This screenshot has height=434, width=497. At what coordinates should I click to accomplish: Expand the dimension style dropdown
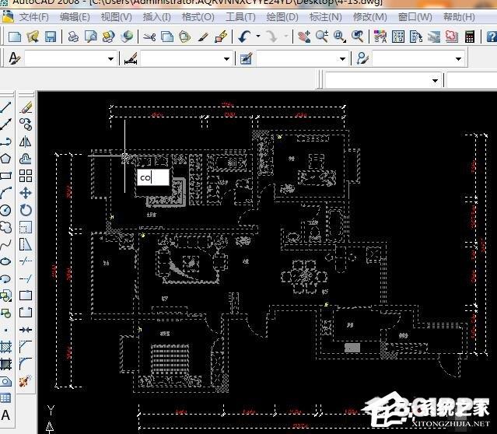pos(226,59)
